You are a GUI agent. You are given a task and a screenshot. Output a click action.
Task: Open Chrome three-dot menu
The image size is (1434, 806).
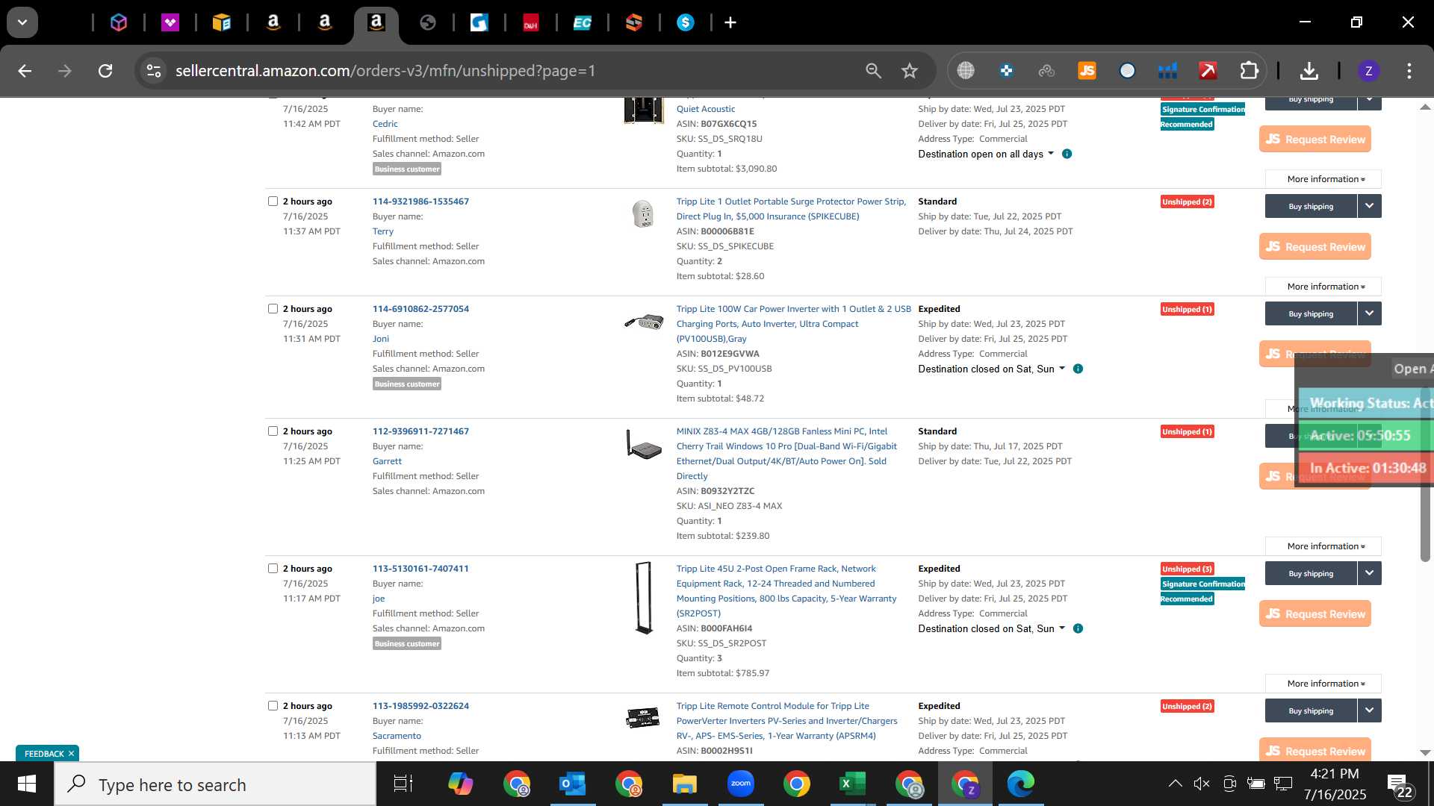pyautogui.click(x=1409, y=71)
